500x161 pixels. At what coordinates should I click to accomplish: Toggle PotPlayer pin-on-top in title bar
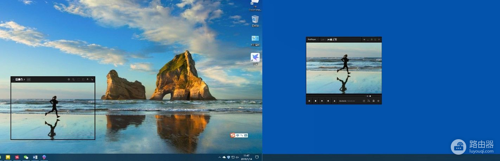[x=364, y=39]
